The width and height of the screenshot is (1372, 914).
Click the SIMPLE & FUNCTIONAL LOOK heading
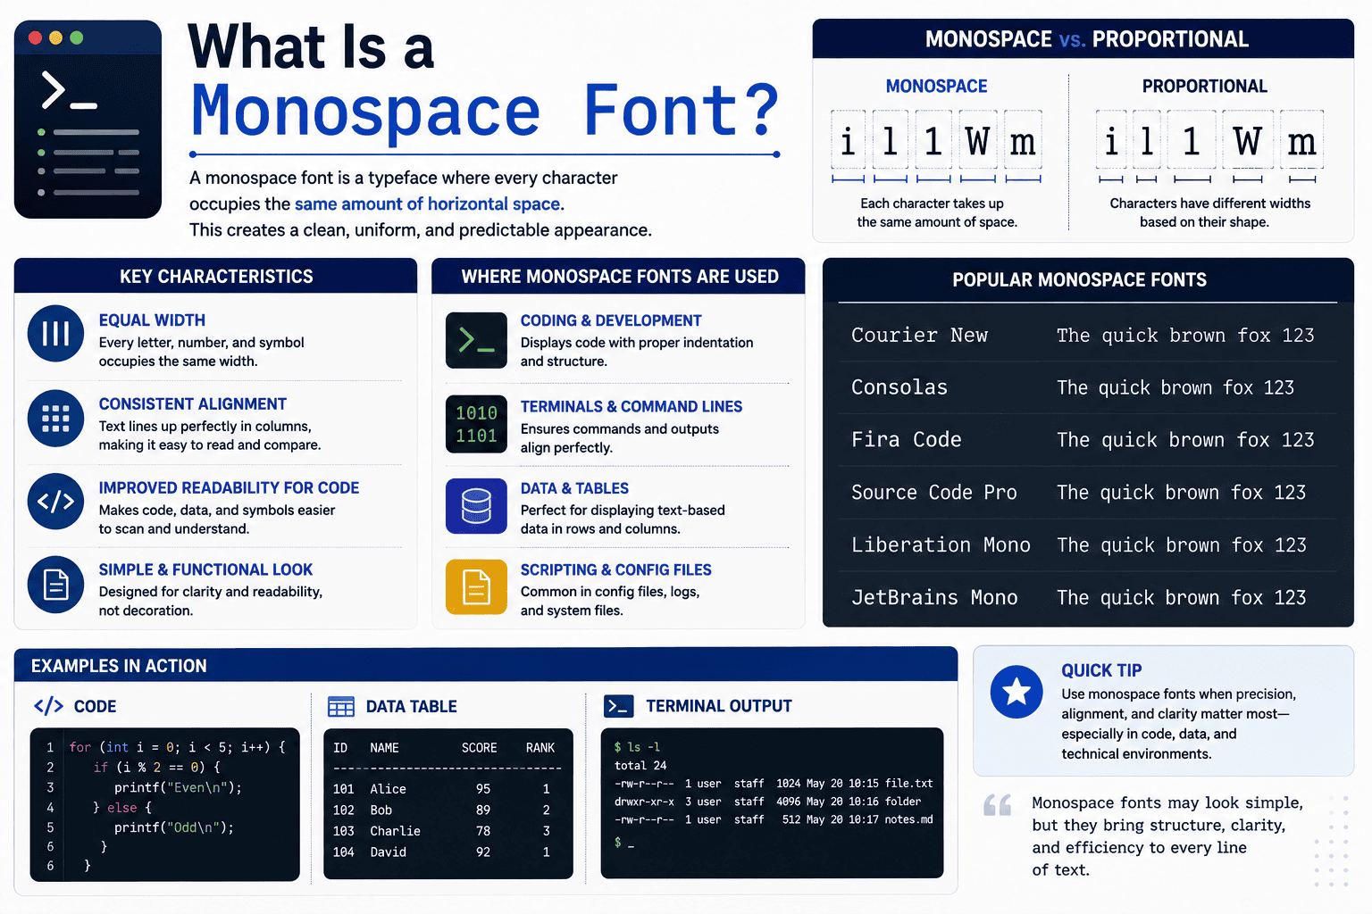coord(205,569)
